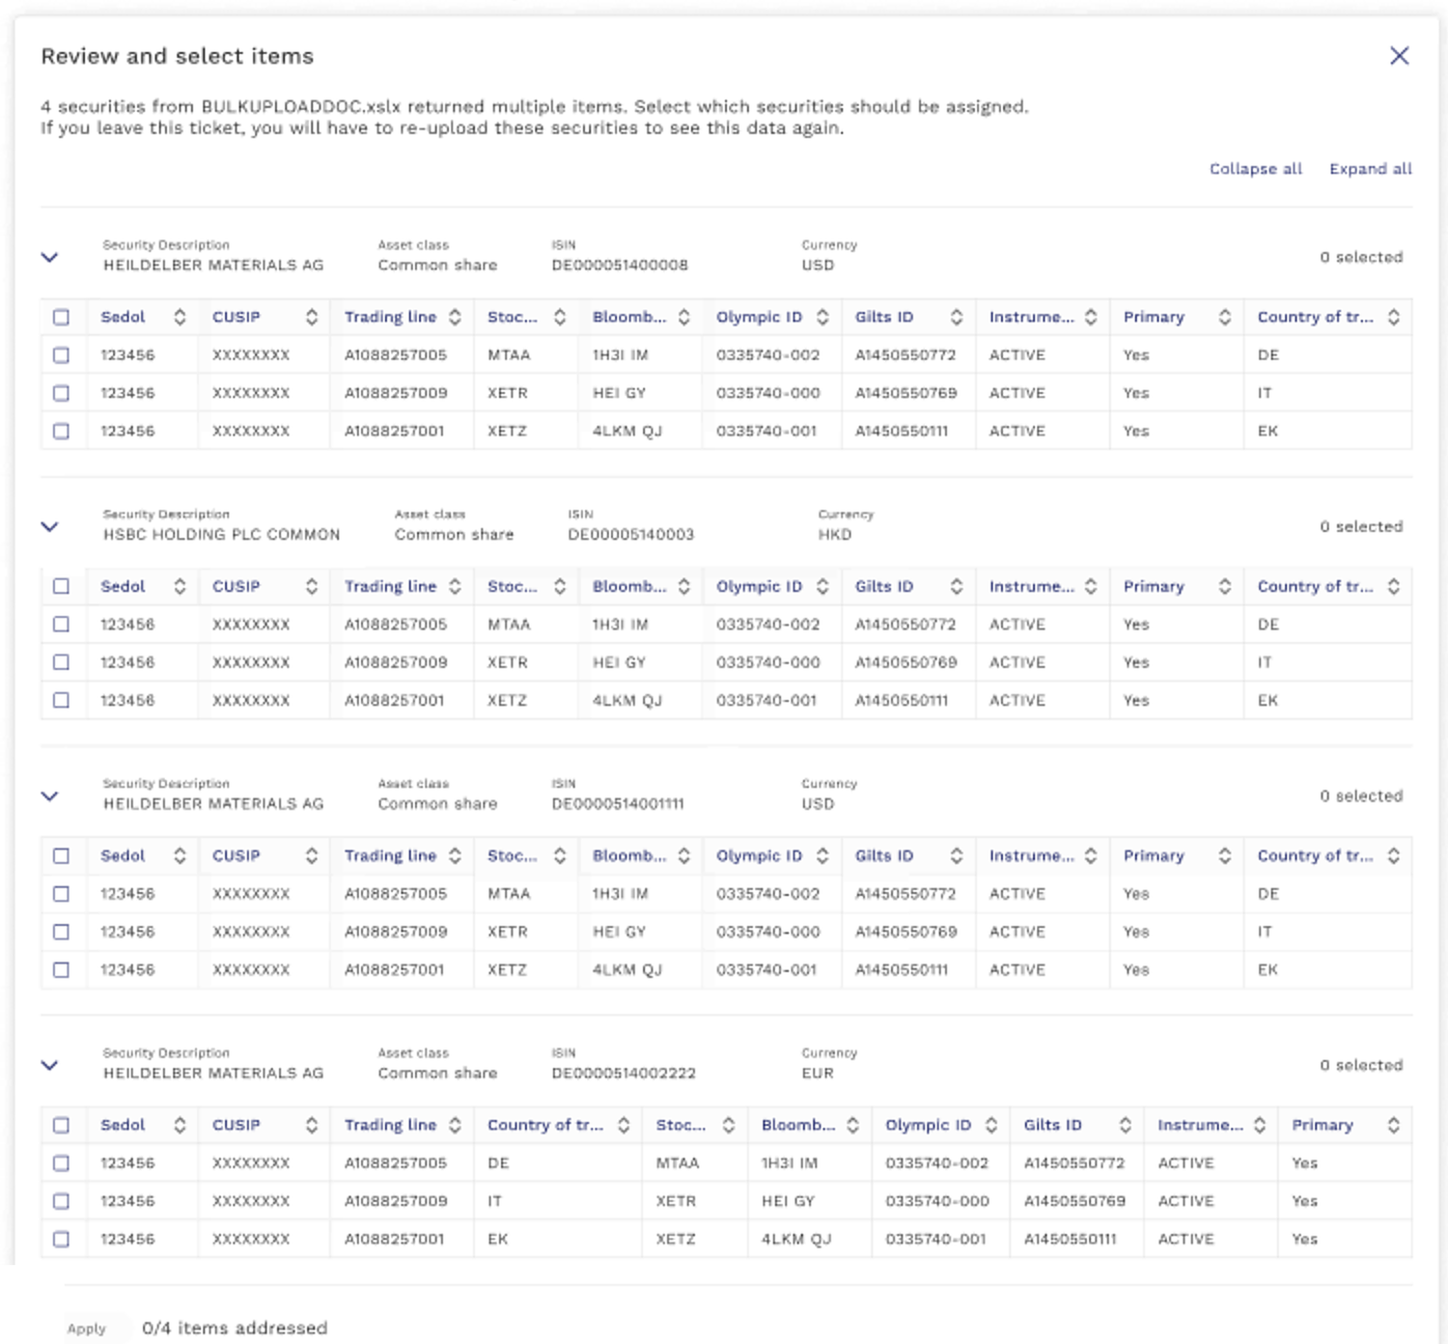Collapse the HEILDELBER section with EUR currency

[50, 1065]
